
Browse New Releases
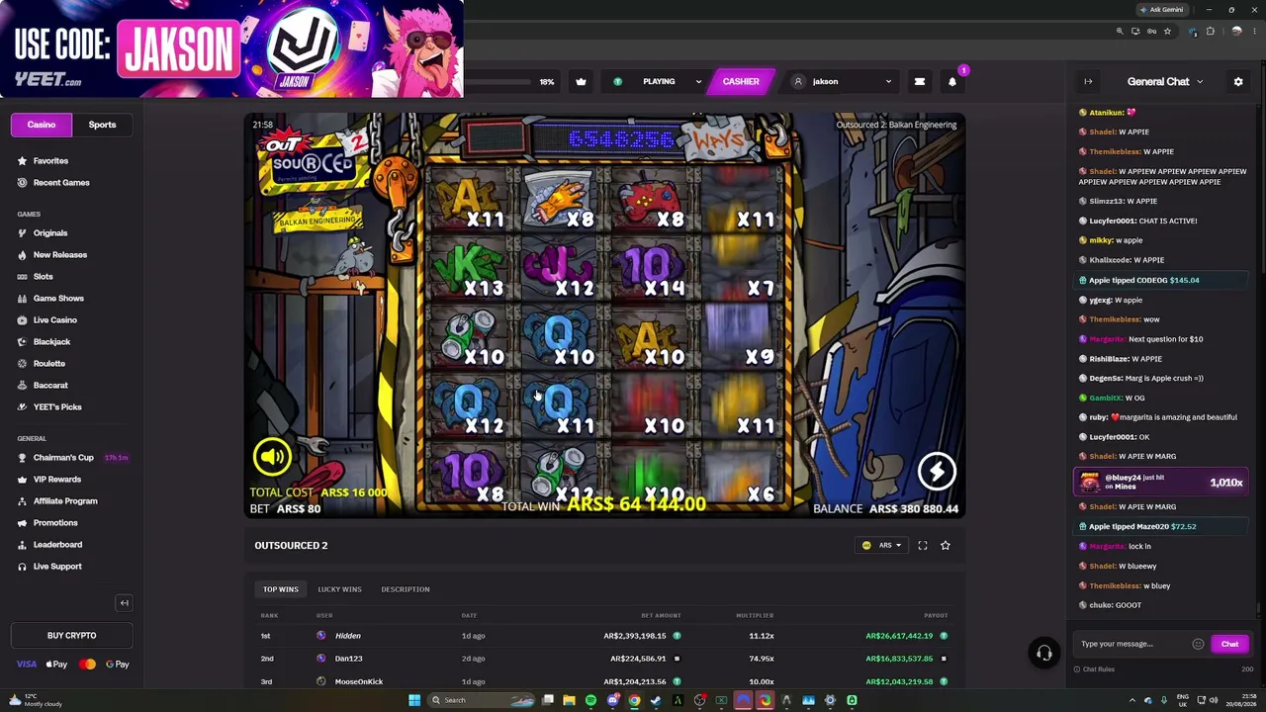(x=60, y=255)
